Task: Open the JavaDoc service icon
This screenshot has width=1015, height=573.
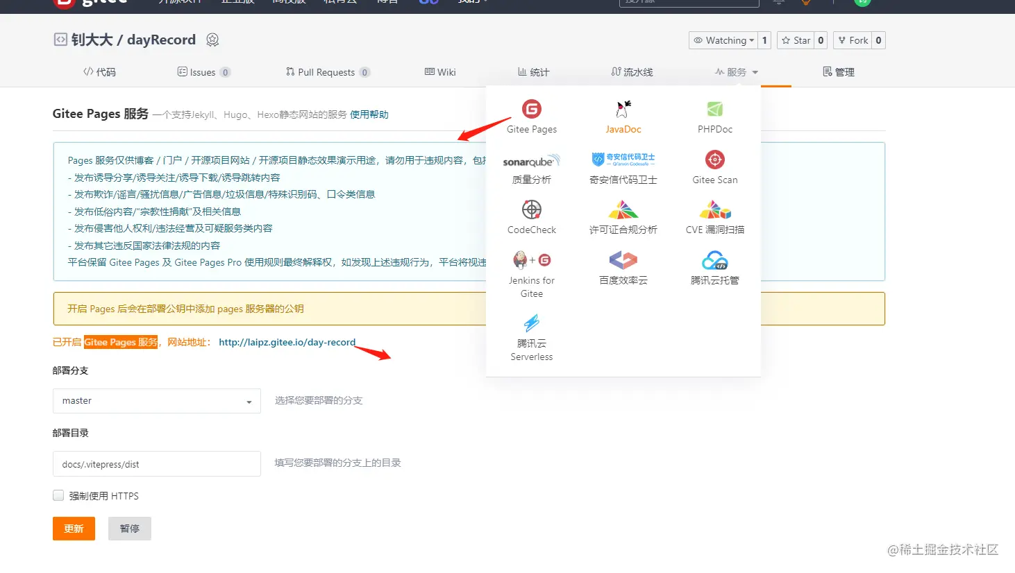Action: point(623,109)
